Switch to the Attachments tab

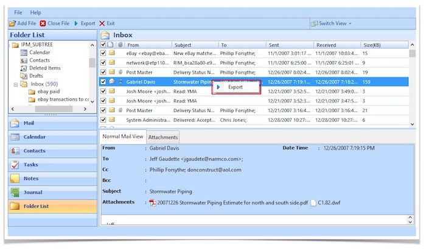pyautogui.click(x=163, y=137)
